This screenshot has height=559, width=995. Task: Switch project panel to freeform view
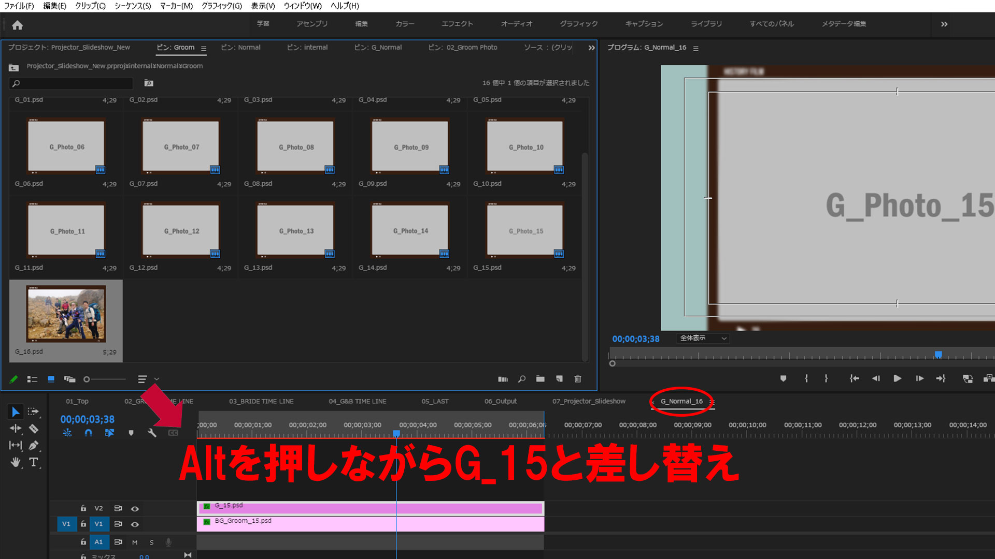(x=69, y=379)
